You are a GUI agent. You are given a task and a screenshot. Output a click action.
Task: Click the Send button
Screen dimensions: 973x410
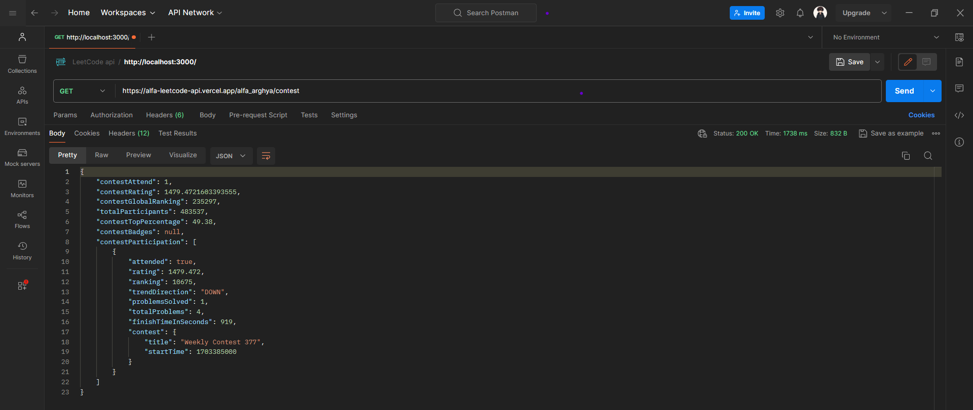904,91
